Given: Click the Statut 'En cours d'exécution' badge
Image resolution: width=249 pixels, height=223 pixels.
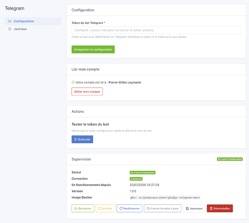Looking at the screenshot, I should click(143, 173).
